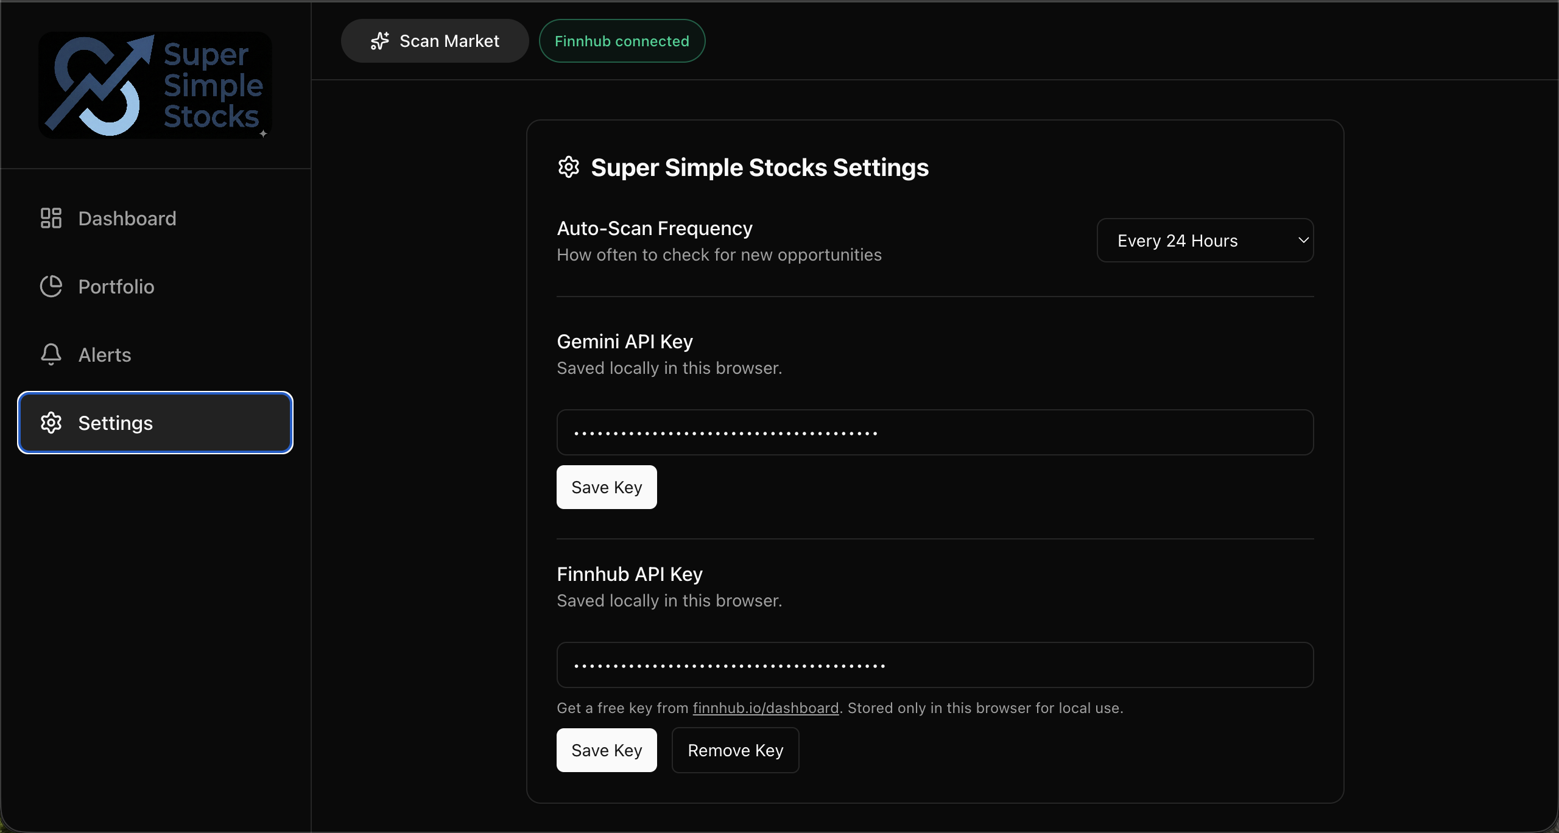Save the Finnhub API key

(607, 750)
